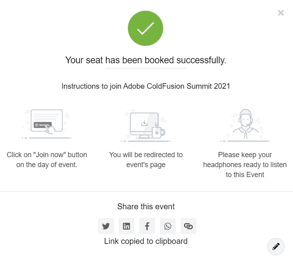Share the event on Facebook
293x263 pixels.
(x=147, y=226)
